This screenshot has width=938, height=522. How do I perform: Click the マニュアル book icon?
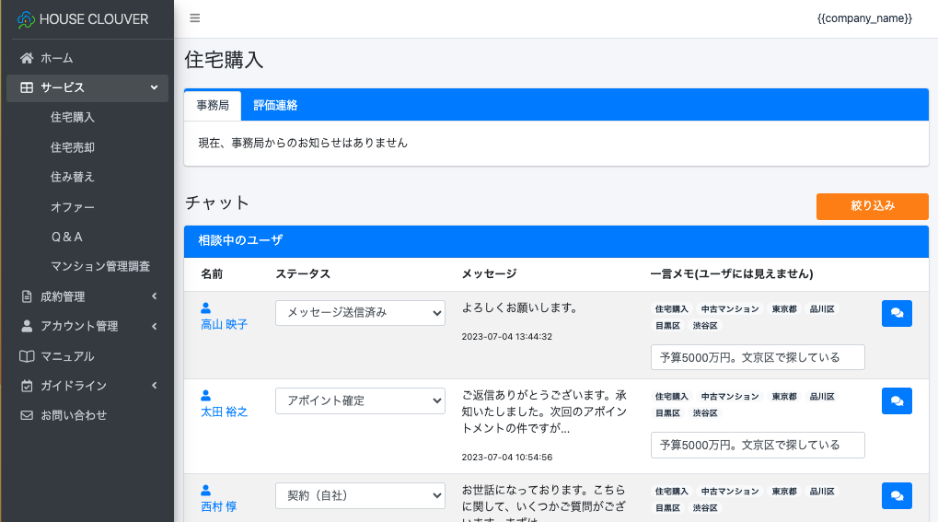click(27, 356)
